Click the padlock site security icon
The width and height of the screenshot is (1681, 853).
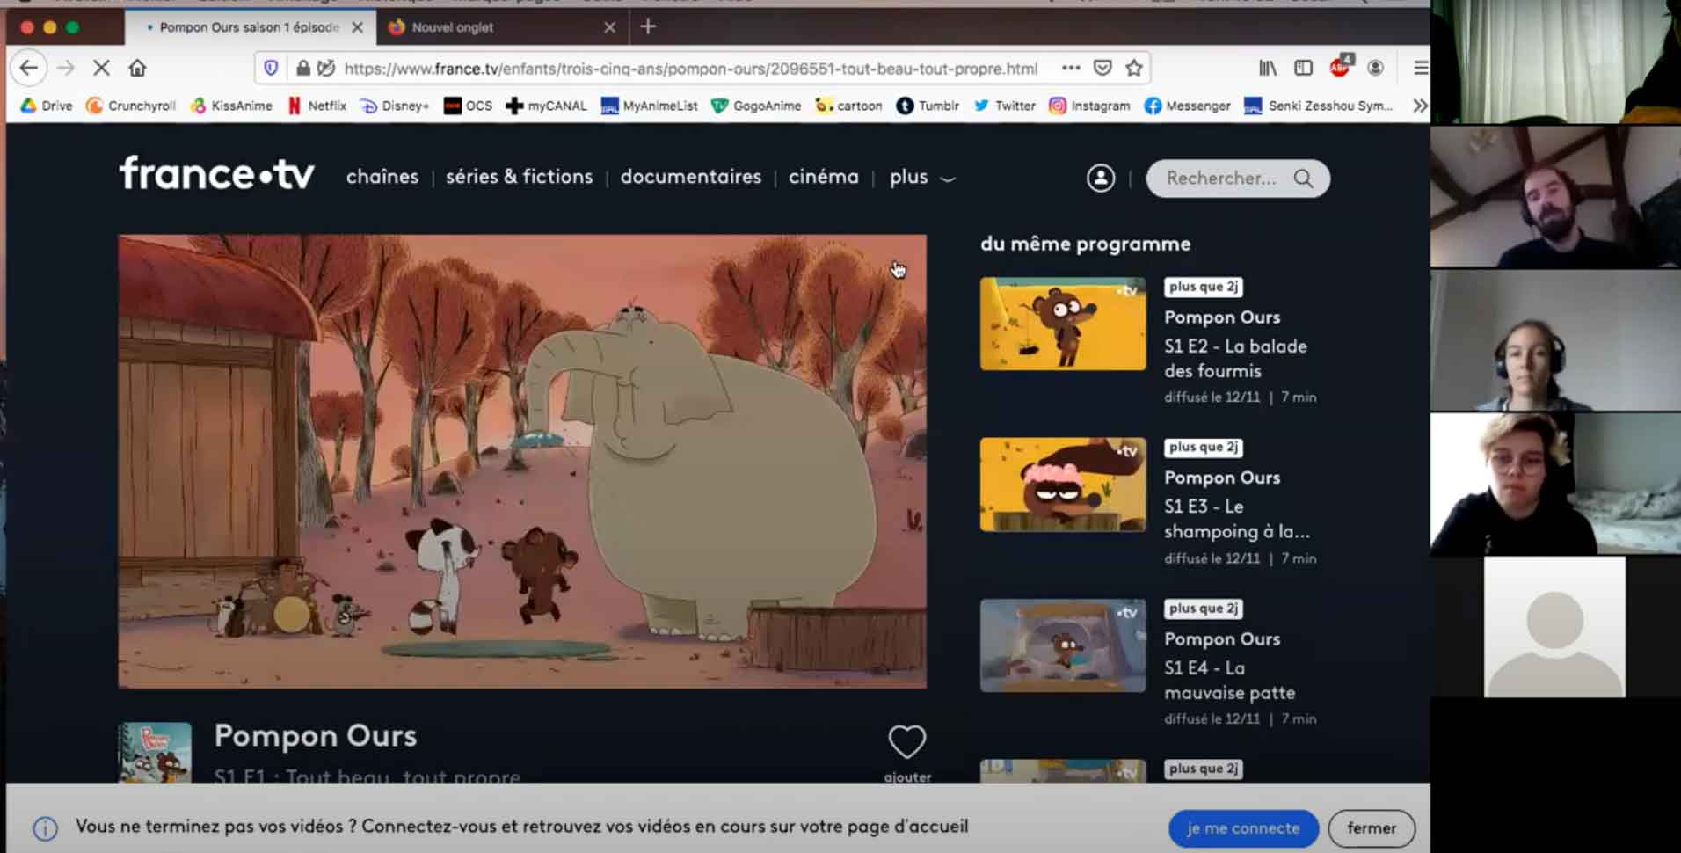pos(302,68)
